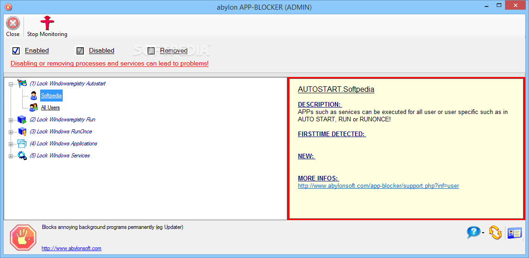Screen dimensions: 529x258
Task: Click the orange refresh arrows icon
Action: click(x=495, y=233)
